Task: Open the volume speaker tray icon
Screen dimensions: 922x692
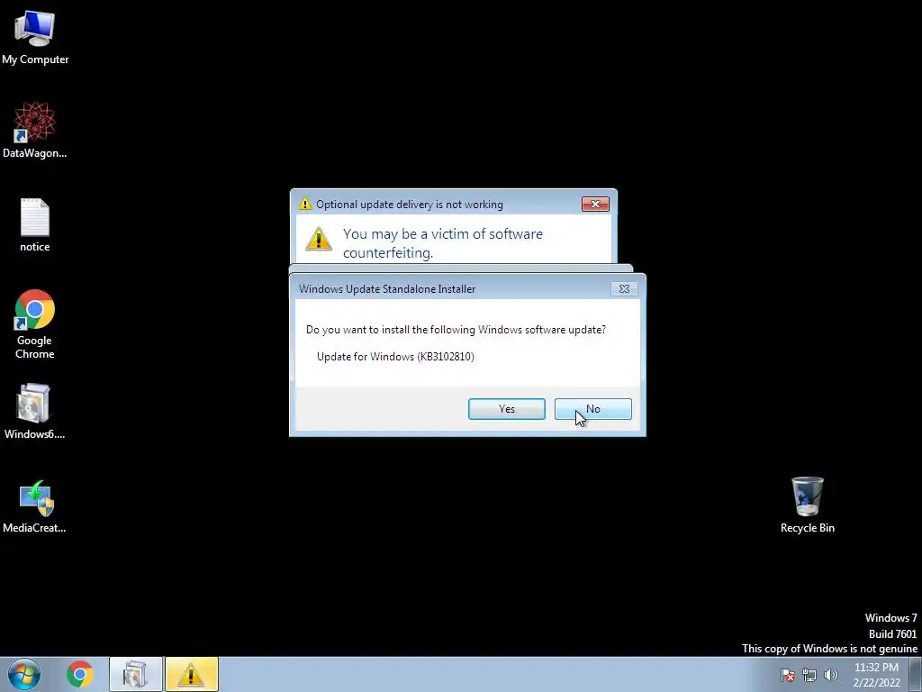Action: point(831,675)
